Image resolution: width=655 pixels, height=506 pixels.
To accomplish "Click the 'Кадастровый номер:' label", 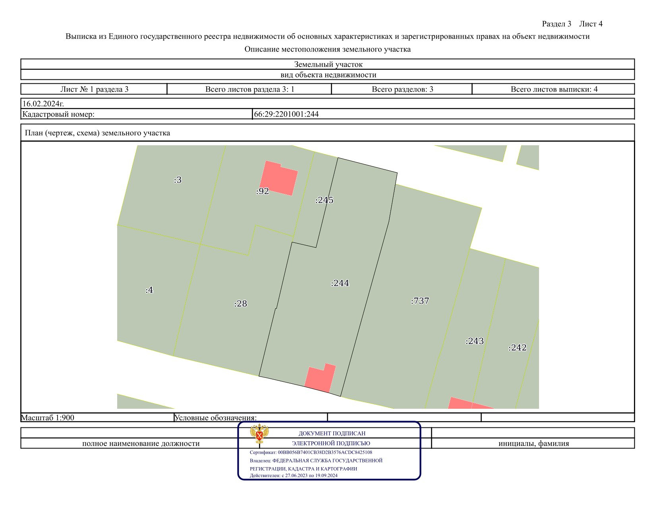I will coord(58,114).
